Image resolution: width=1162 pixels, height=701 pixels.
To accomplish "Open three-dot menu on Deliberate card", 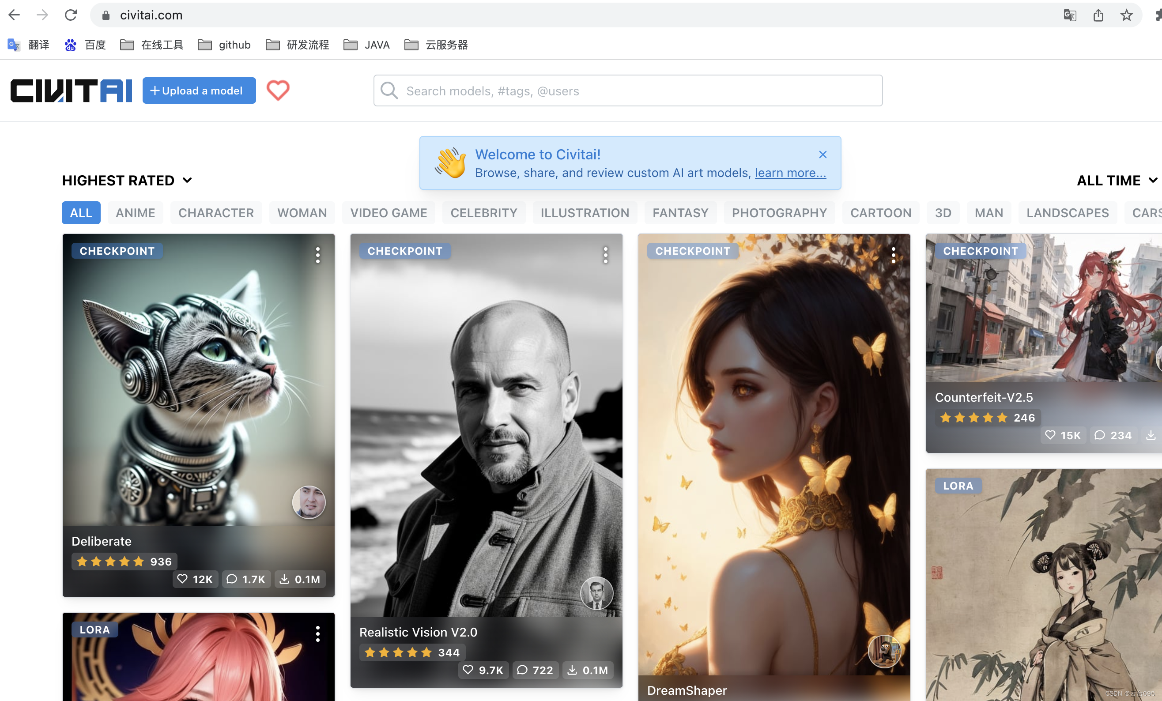I will pyautogui.click(x=317, y=255).
